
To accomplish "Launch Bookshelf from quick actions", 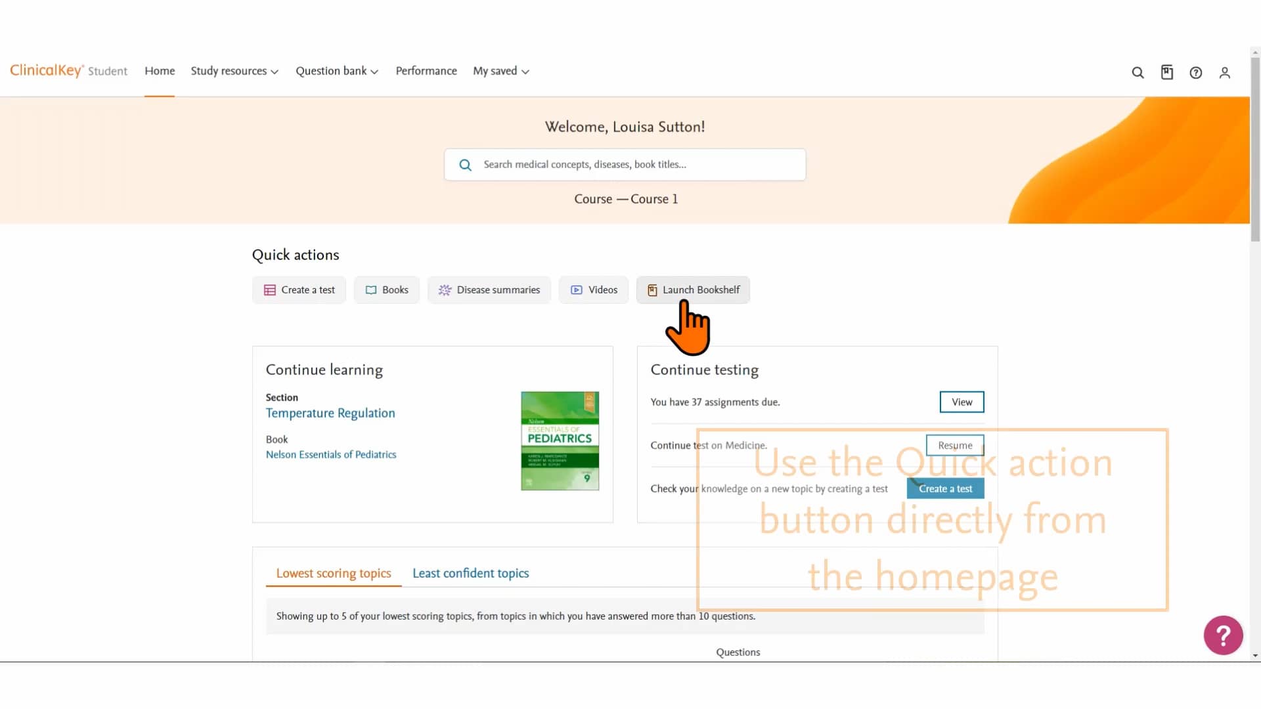I will click(x=693, y=290).
